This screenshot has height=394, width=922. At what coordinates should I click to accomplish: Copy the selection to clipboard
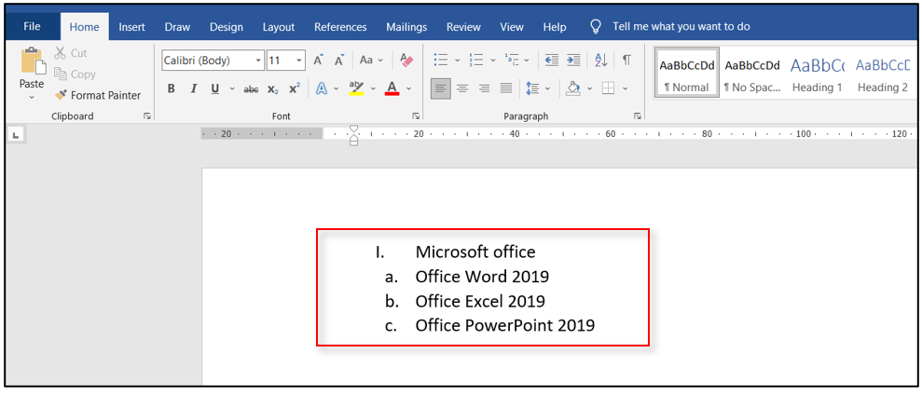[75, 75]
